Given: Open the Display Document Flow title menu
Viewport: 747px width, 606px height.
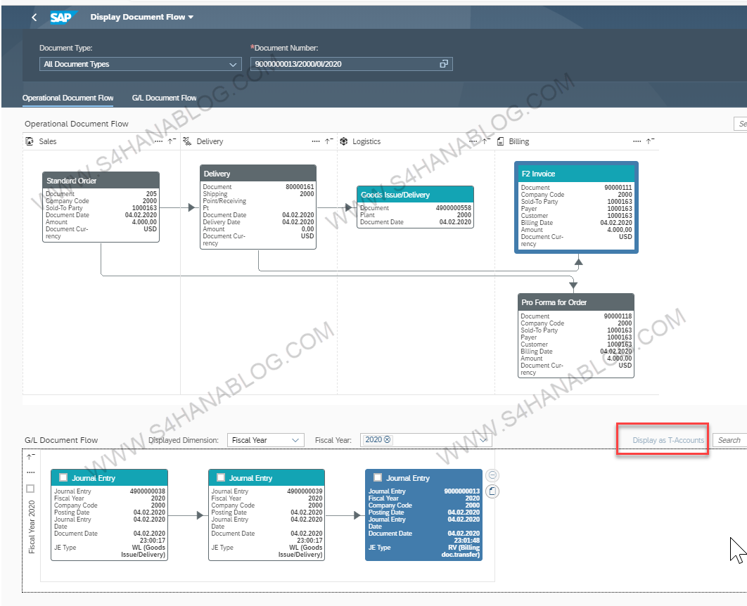Looking at the screenshot, I should (x=191, y=18).
